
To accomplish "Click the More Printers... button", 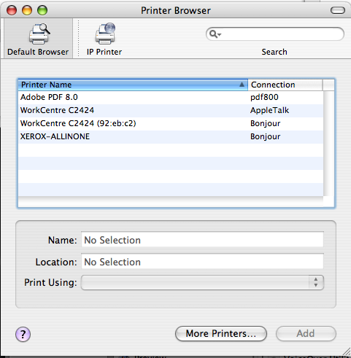I will [221, 334].
